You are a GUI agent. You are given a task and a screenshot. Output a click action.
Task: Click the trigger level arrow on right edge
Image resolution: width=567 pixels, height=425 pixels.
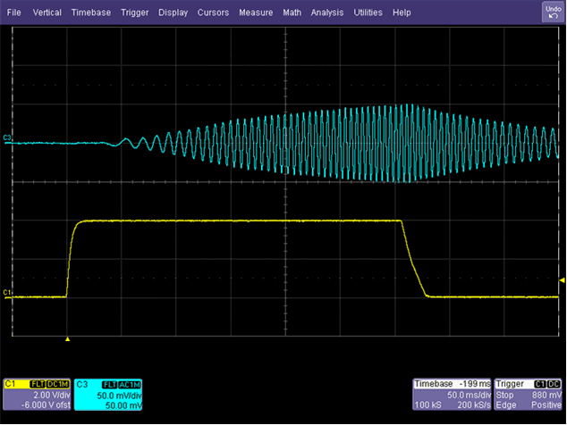[x=561, y=280]
